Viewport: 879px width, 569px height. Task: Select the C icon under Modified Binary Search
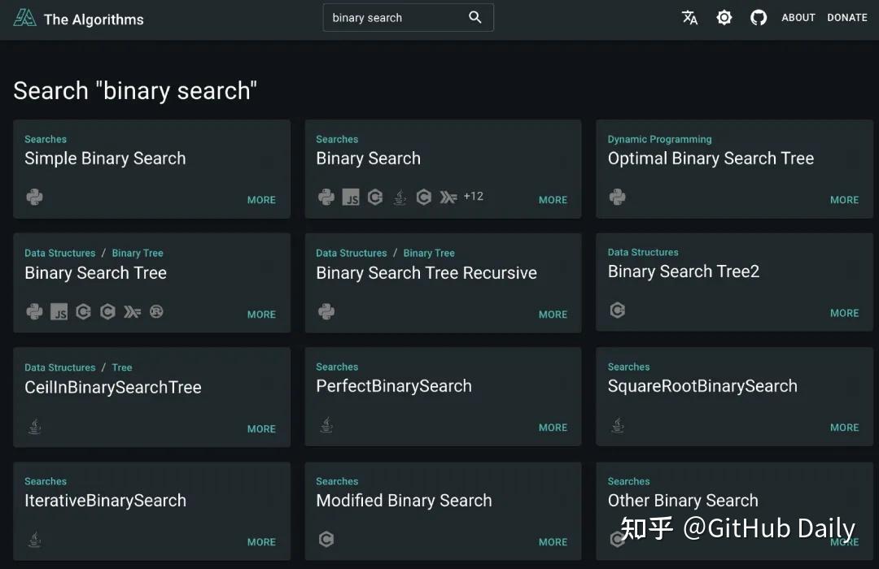326,539
